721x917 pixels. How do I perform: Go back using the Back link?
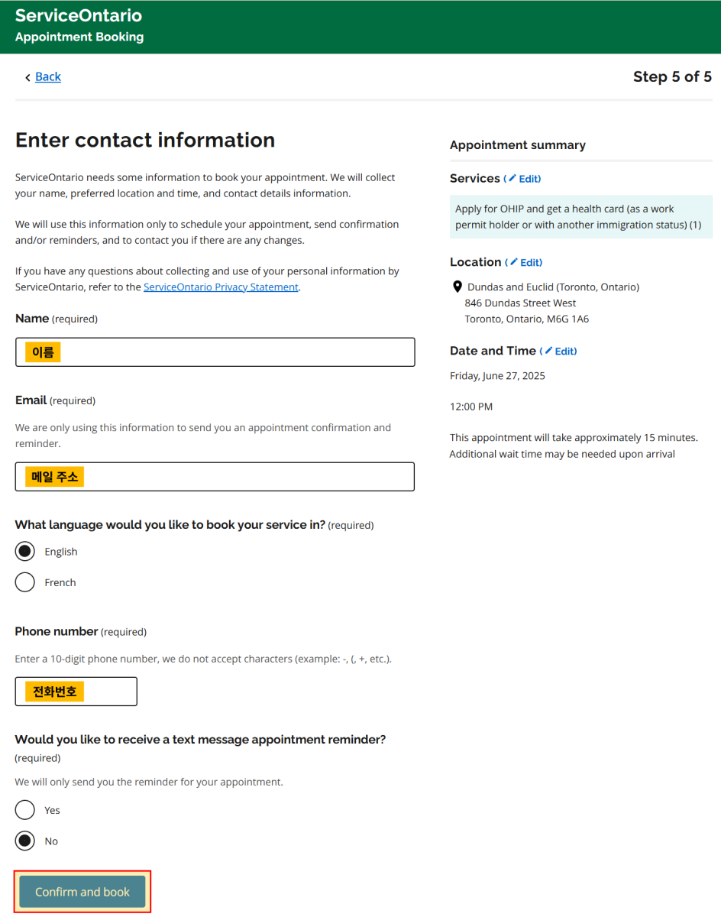coord(48,77)
